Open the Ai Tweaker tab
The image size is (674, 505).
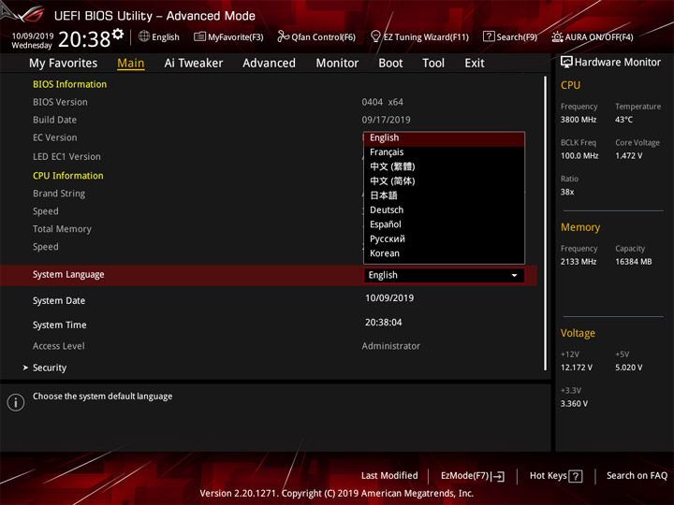pos(194,64)
